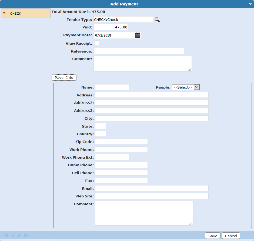Viewport: 254px width, 241px height.
Task: Select the CHECK item in left sidebar
Action: click(26, 13)
